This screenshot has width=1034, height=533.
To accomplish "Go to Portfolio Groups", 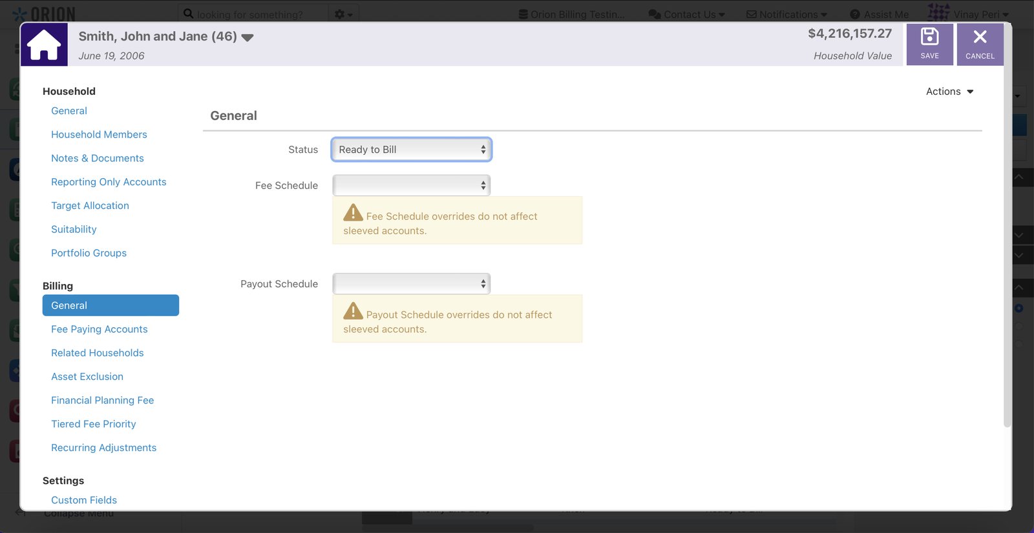I will click(89, 253).
